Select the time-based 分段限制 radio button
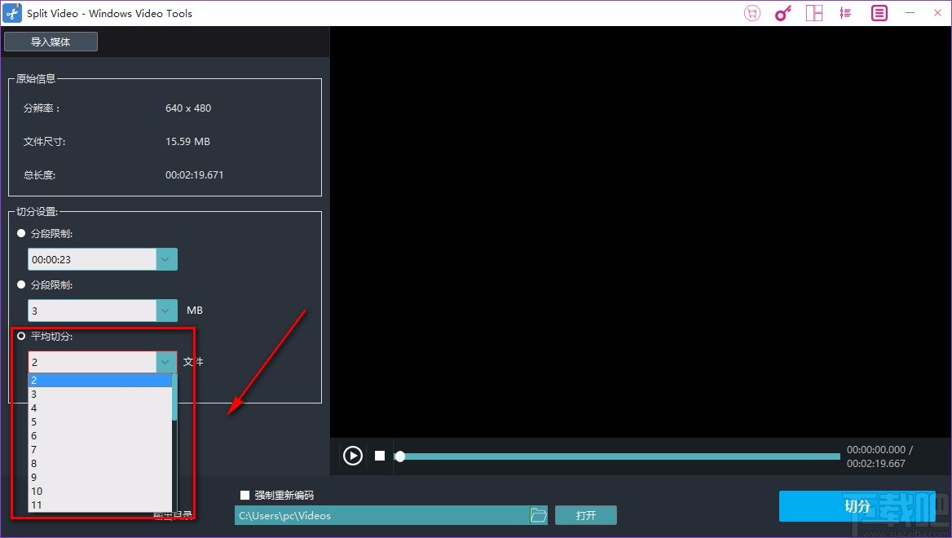The width and height of the screenshot is (952, 538). tap(20, 233)
